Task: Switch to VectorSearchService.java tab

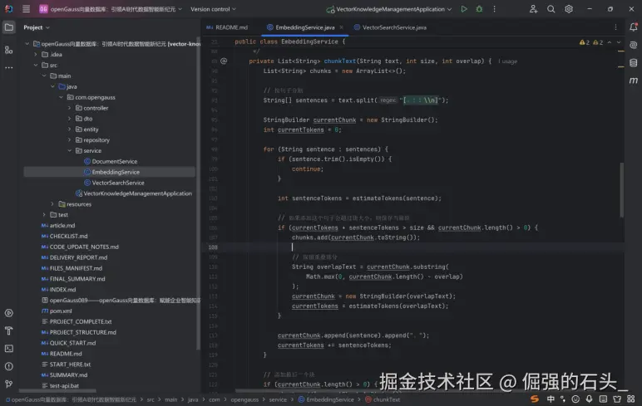Action: (x=390, y=27)
